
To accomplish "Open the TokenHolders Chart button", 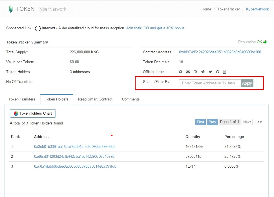I will [x=33, y=113].
